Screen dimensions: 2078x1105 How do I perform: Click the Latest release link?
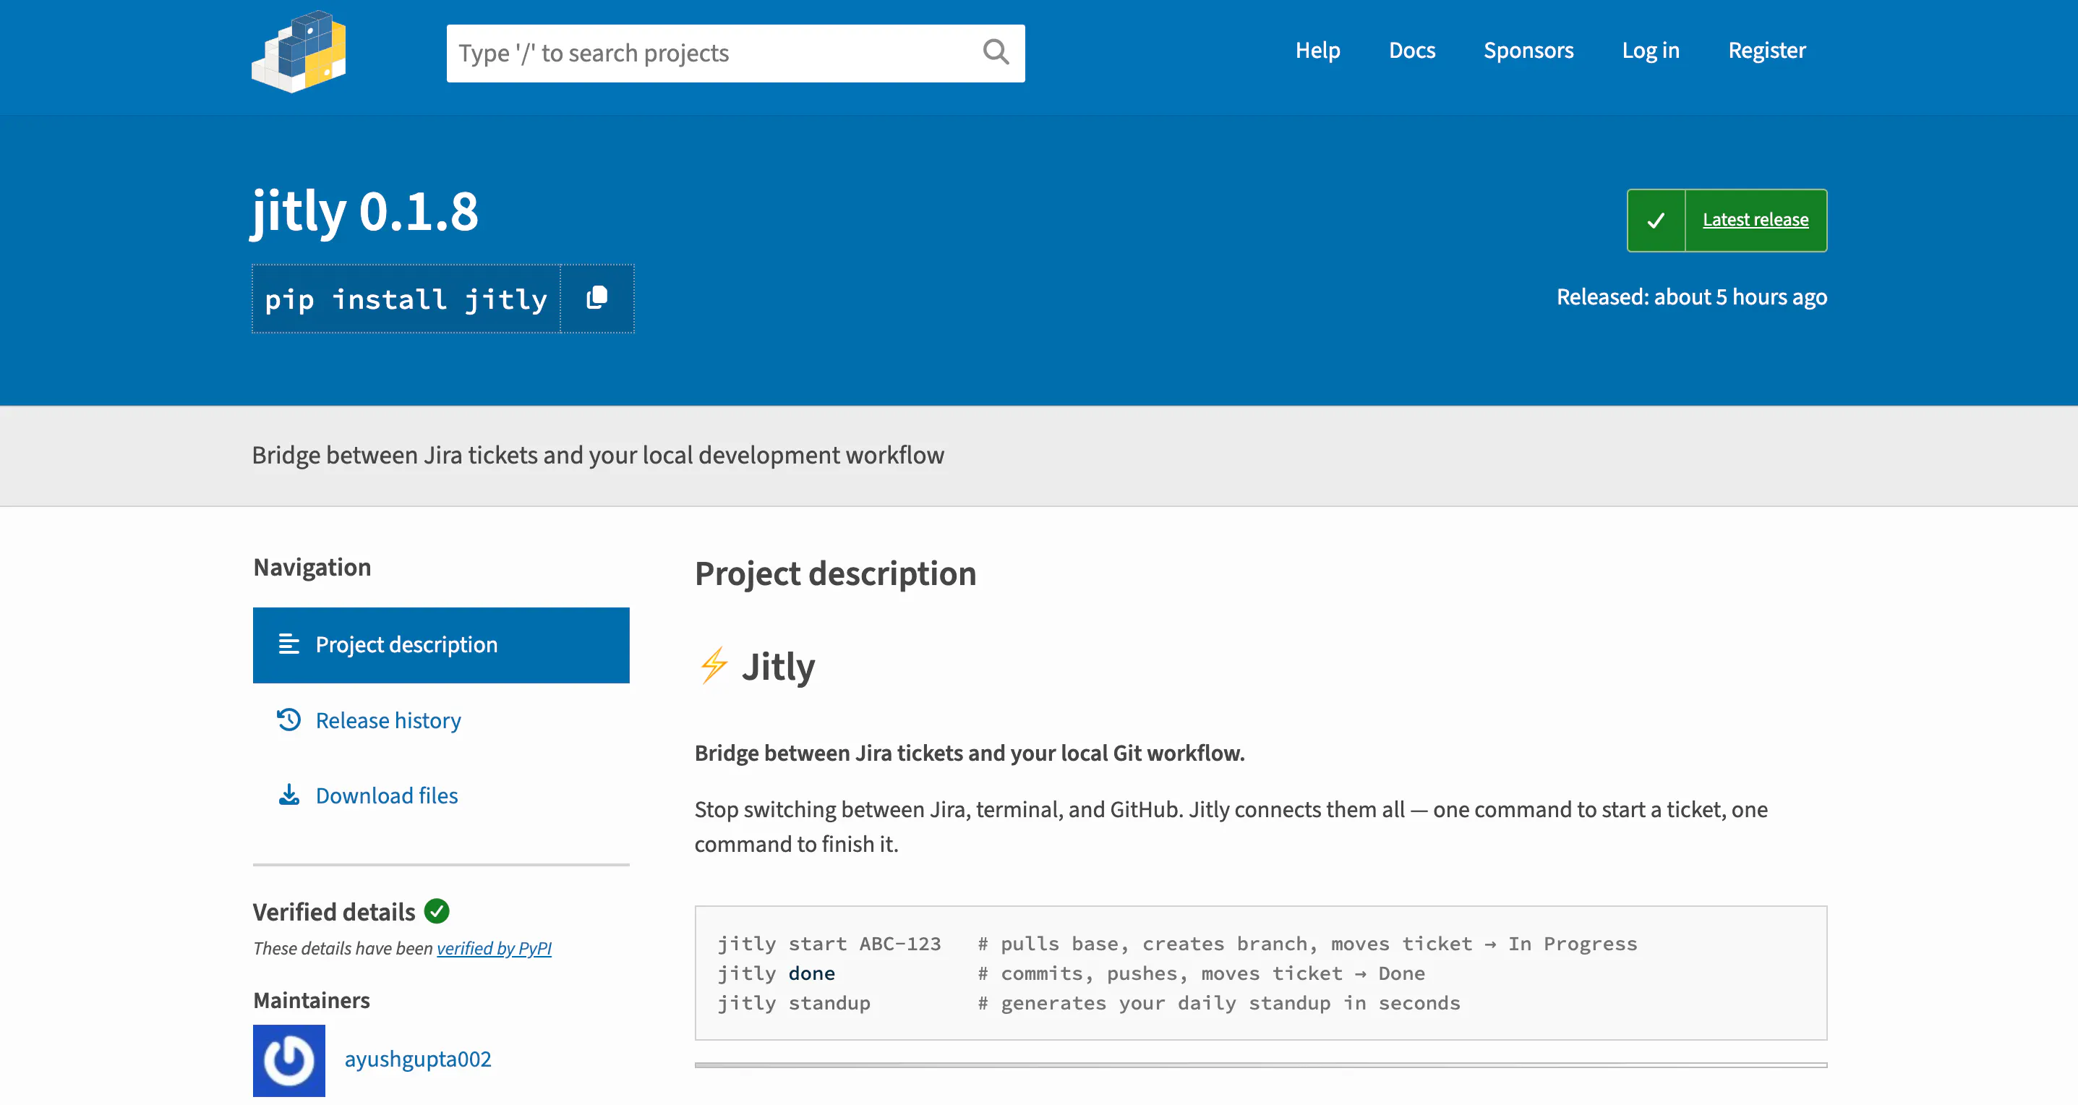pyautogui.click(x=1756, y=220)
